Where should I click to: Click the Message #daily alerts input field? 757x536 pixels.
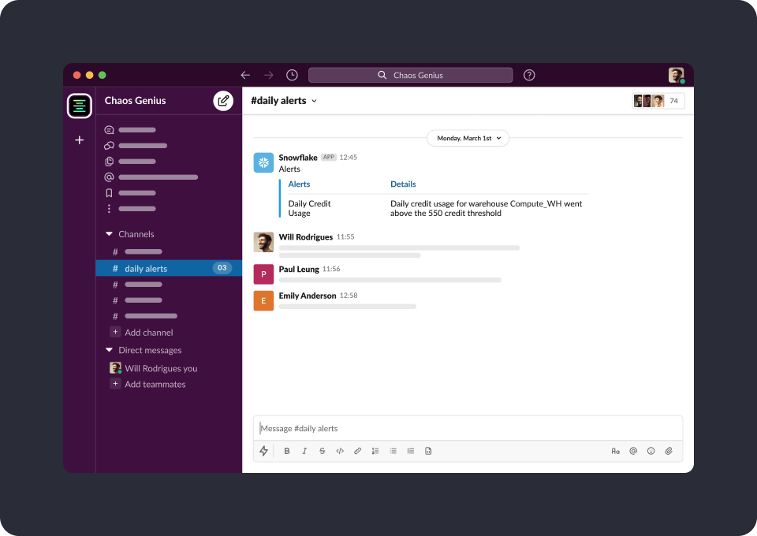click(394, 428)
